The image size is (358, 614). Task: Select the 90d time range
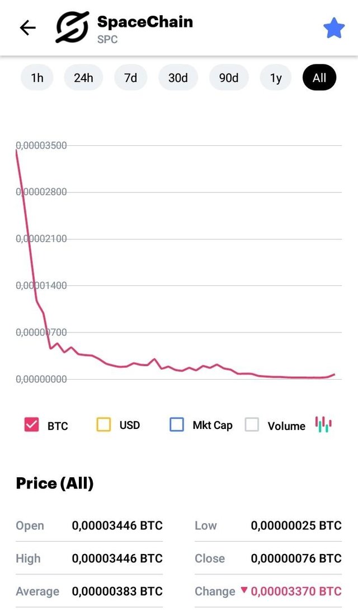228,77
